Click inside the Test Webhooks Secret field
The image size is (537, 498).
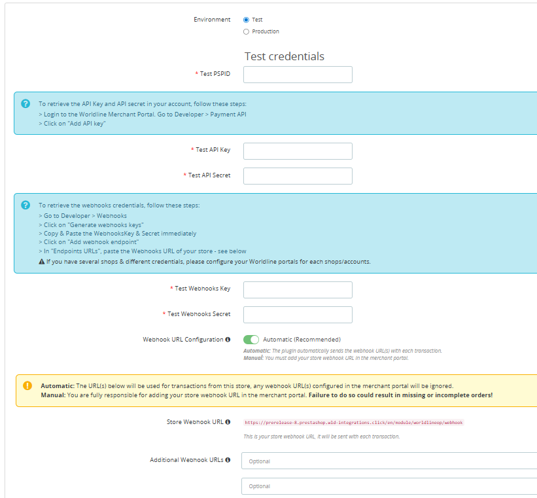[x=297, y=314]
